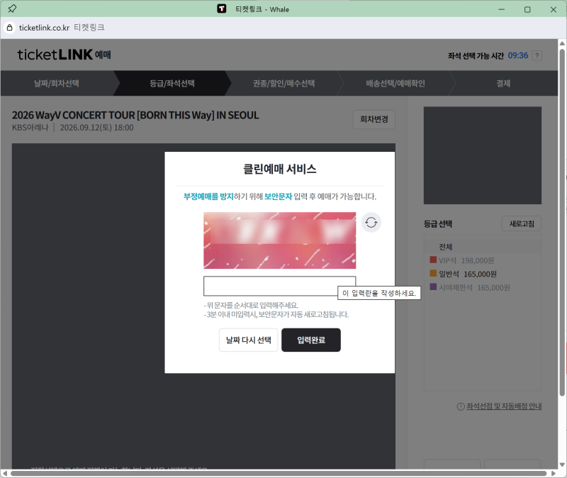Image resolution: width=567 pixels, height=478 pixels.
Task: Open 좌석선점 및 자동배정 안내 link
Action: (504, 406)
